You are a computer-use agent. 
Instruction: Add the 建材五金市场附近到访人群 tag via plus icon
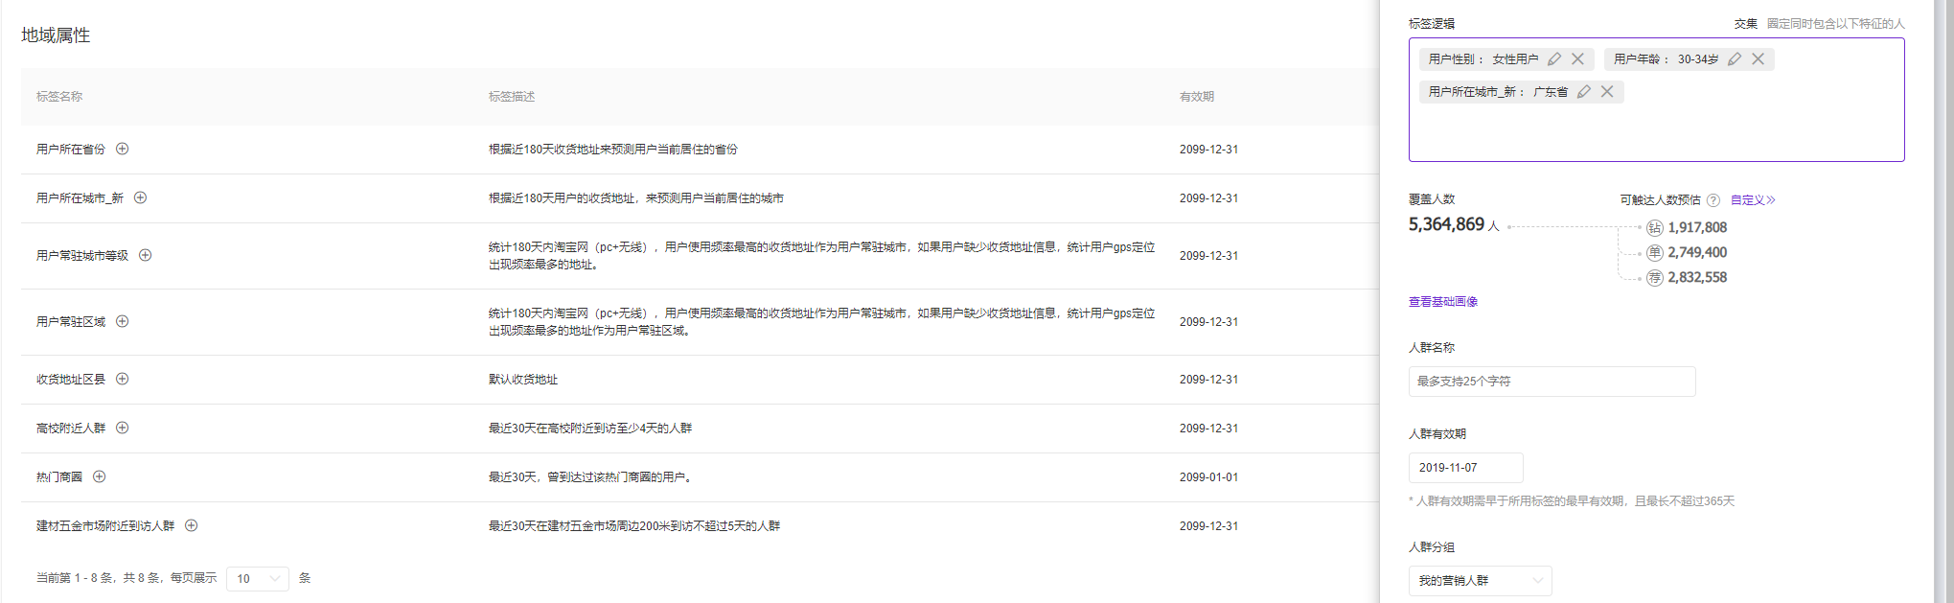tap(192, 525)
